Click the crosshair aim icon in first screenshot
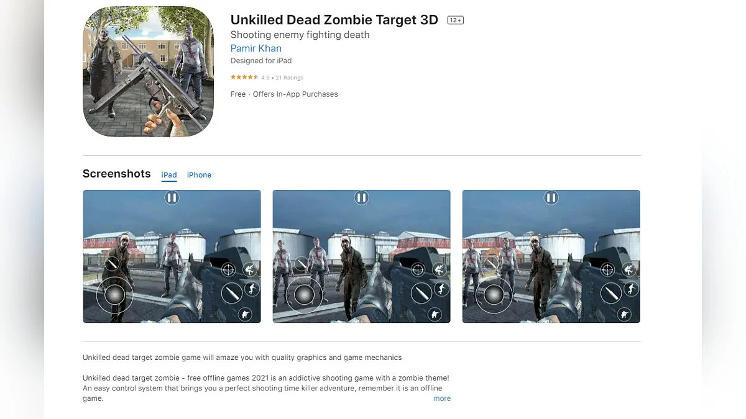The image size is (746, 419). tap(228, 269)
